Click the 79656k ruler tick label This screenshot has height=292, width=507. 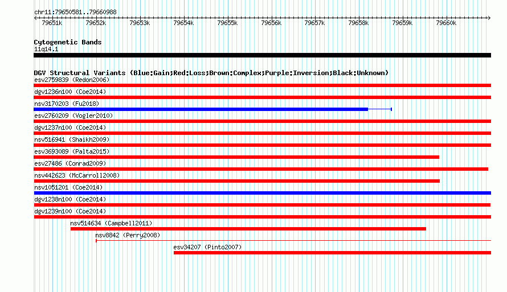[x=271, y=23]
